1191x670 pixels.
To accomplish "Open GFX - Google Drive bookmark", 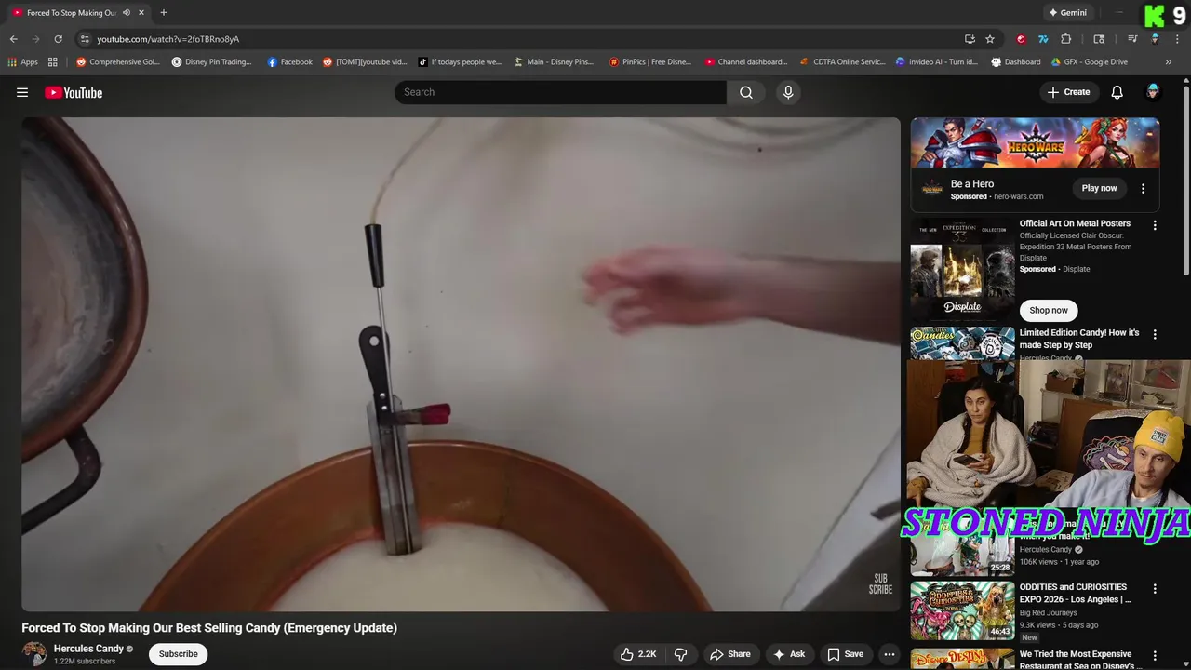I will click(x=1089, y=62).
